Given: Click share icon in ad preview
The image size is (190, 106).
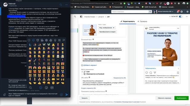Looking at the screenshot, I should [155, 73].
